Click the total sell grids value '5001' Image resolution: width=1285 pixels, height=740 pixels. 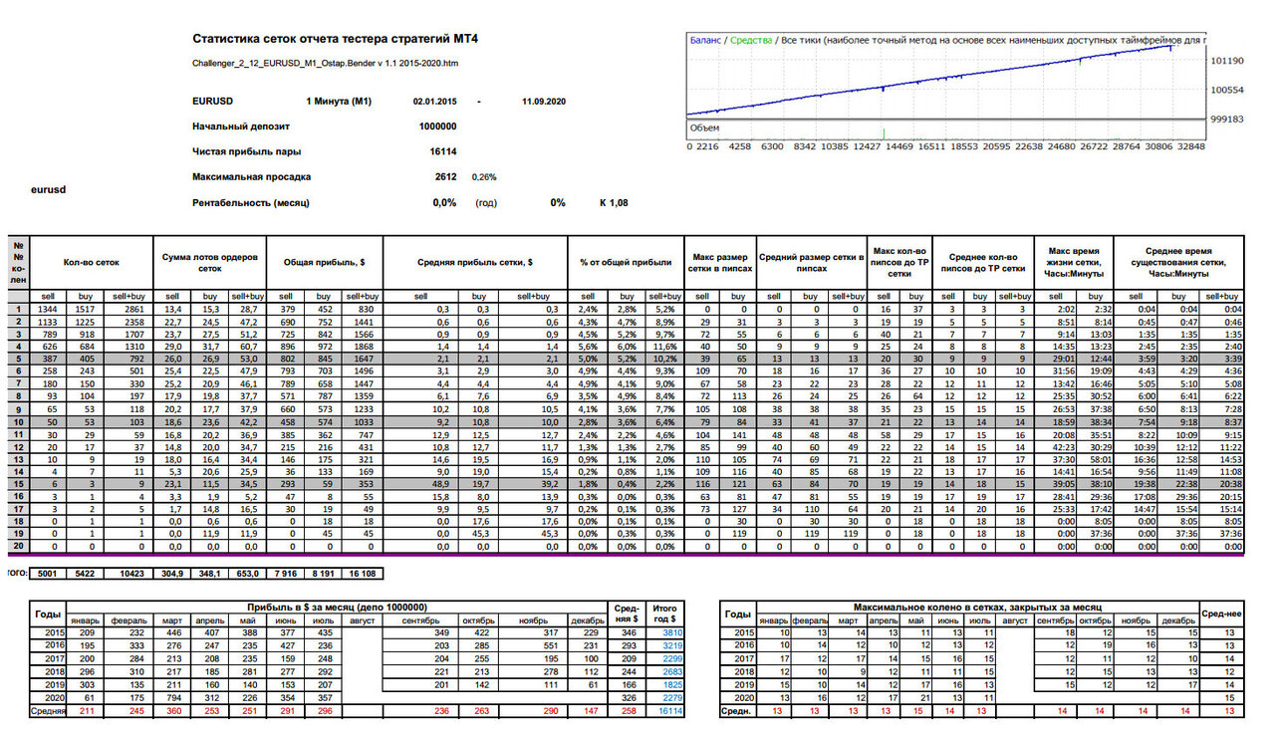[46, 574]
